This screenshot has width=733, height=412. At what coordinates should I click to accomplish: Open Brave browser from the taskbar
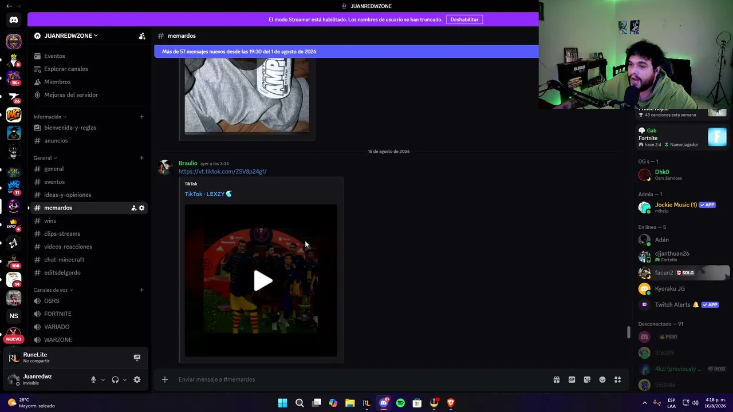click(451, 403)
